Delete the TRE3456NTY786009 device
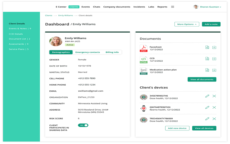The width and height of the screenshot is (230, 144). (x=214, y=119)
